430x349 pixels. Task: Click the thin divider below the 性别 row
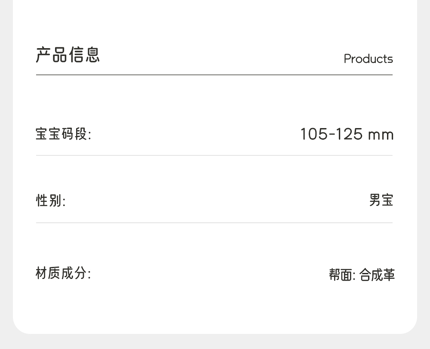(214, 223)
